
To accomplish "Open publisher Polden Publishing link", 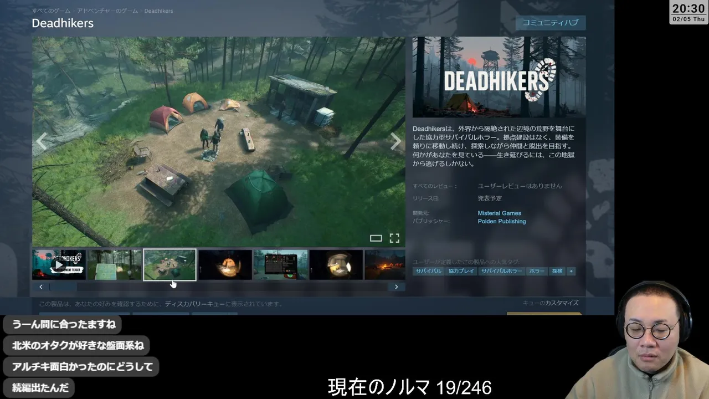I will 502,222.
